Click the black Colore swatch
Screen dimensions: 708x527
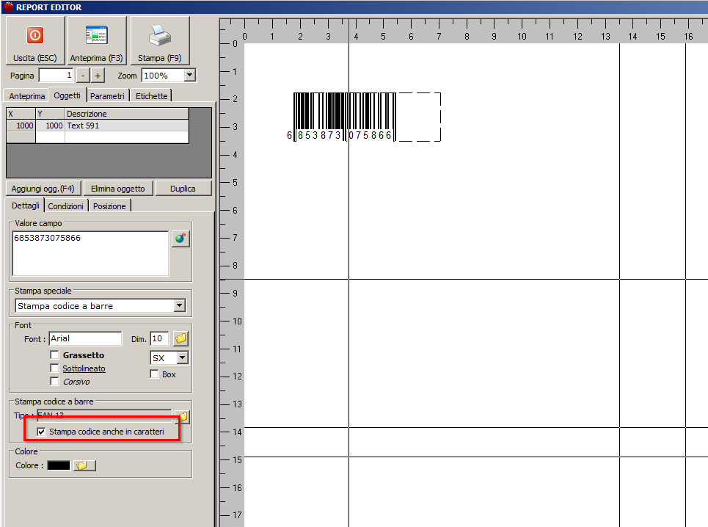[59, 465]
